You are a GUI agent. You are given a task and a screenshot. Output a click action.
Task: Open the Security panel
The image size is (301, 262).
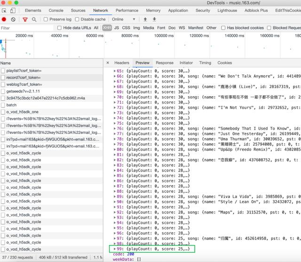point(203,10)
